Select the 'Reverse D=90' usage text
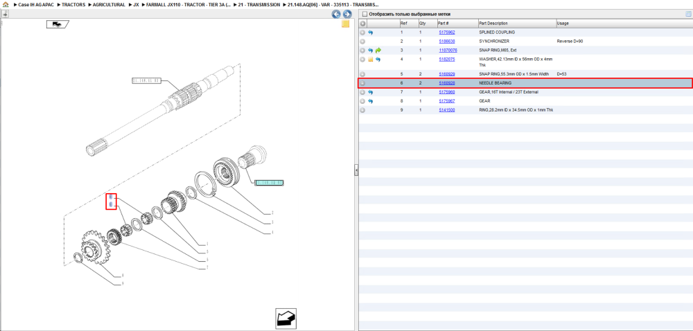Image resolution: width=693 pixels, height=331 pixels. 570,42
